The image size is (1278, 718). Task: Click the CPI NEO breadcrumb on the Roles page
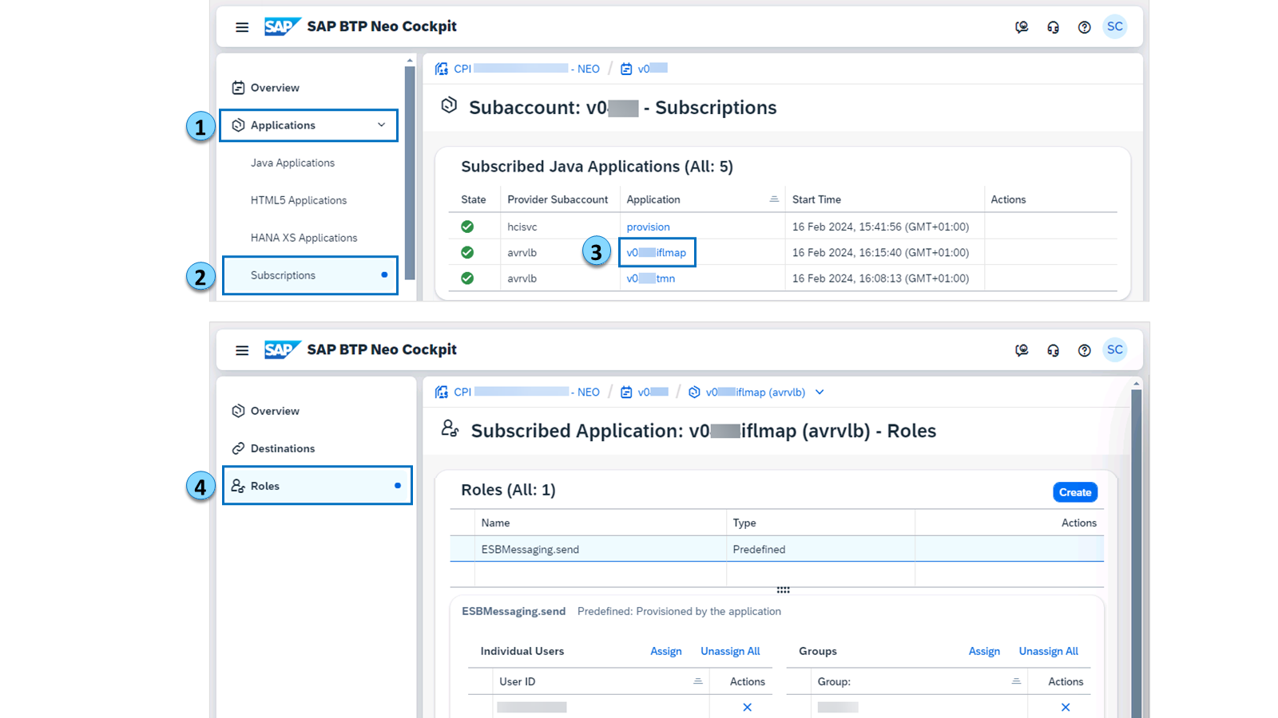click(518, 392)
